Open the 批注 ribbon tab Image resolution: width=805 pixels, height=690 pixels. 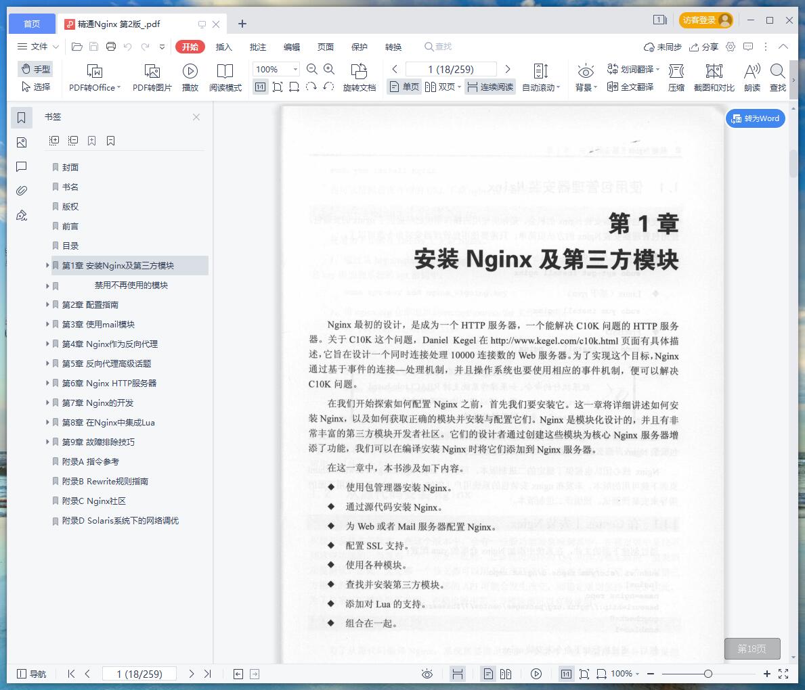(x=258, y=47)
